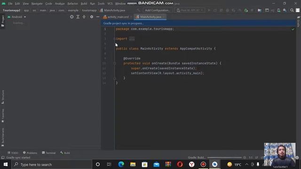The height and width of the screenshot is (169, 301).
Task: Click the MainActivity.java breadcrumb
Action: pos(113,10)
